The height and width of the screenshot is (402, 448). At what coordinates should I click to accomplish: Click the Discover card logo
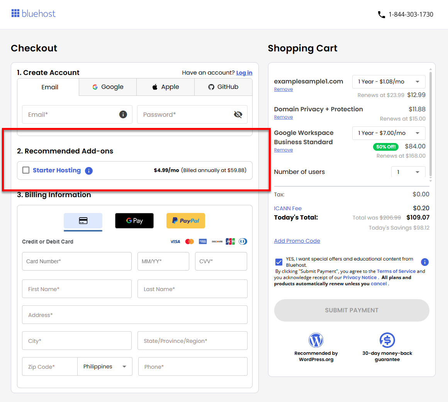click(217, 242)
